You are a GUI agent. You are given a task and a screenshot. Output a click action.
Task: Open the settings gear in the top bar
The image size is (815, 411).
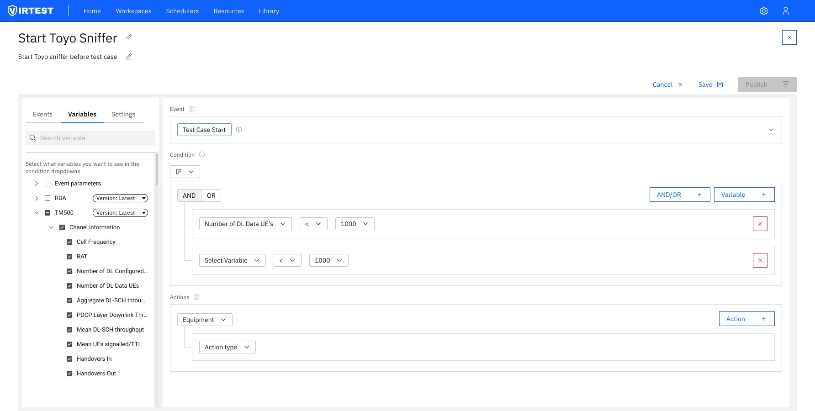pos(763,11)
